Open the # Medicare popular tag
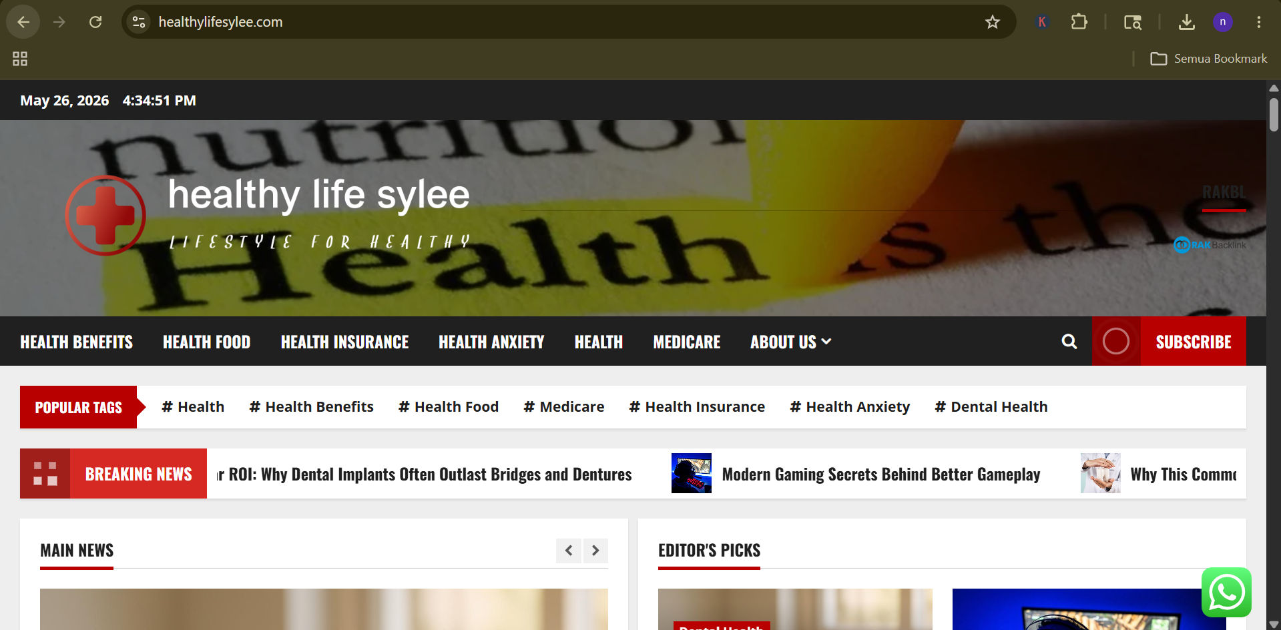The width and height of the screenshot is (1281, 630). point(564,406)
